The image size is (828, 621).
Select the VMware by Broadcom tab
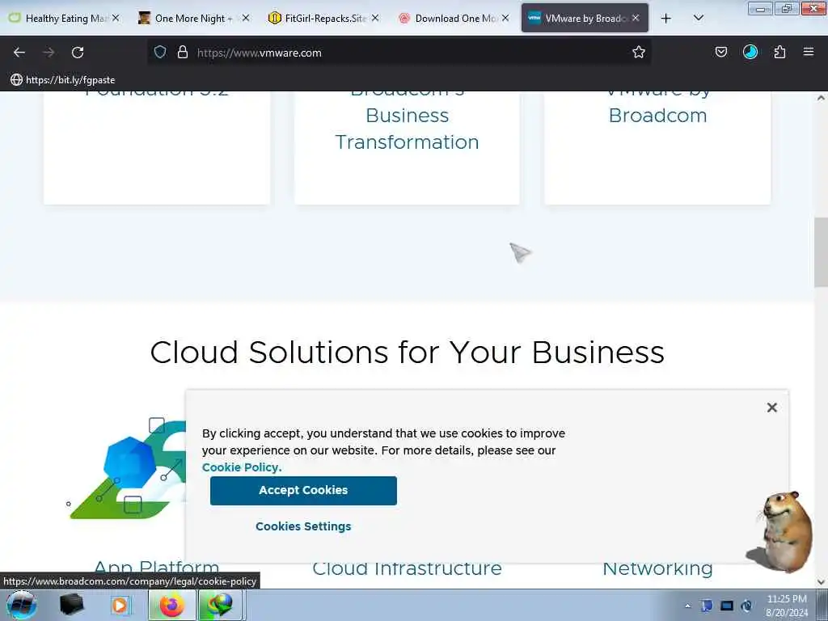point(585,19)
